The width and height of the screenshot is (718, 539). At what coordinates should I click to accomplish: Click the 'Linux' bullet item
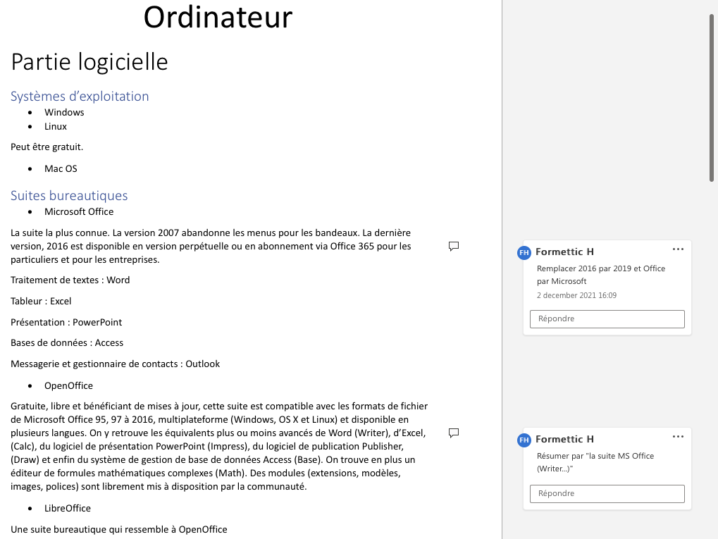click(x=56, y=126)
